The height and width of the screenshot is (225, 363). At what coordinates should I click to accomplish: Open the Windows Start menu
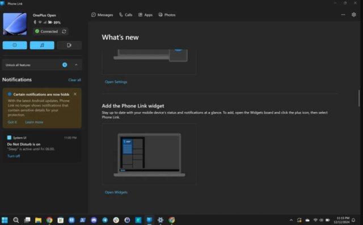coord(5,220)
